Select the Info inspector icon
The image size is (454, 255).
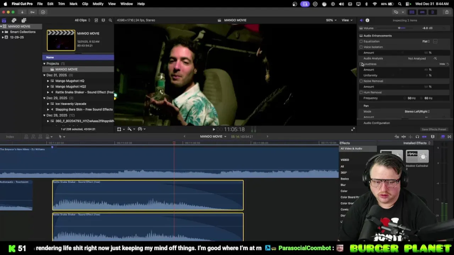367,20
